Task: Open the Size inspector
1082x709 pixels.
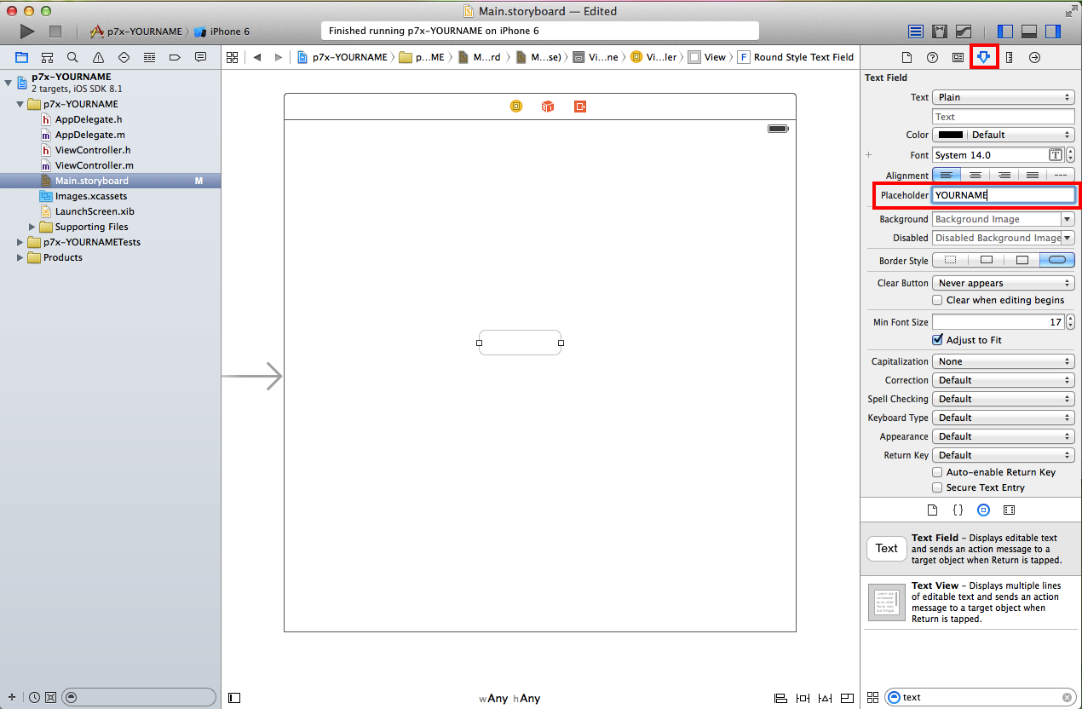Action: [x=1009, y=57]
